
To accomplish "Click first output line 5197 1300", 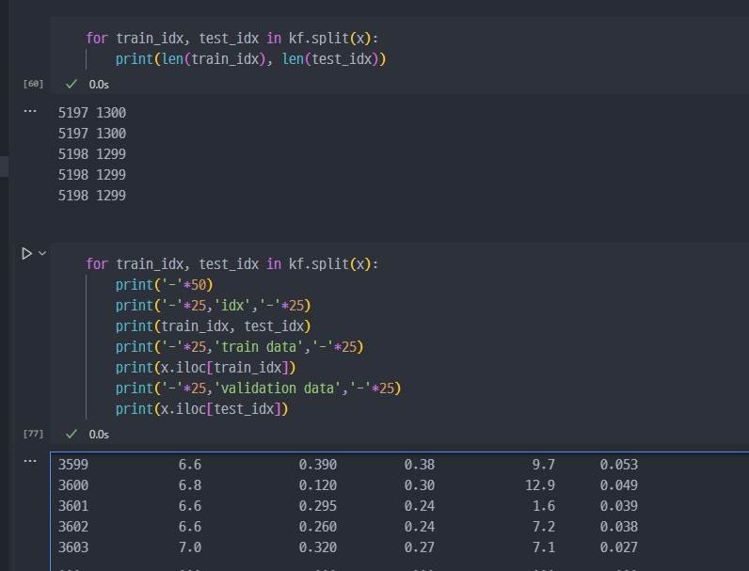I will [91, 113].
